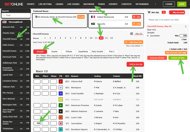Click the 12h 31m 27s countdown timer badge
This screenshot has height=132, width=190.
(133, 42)
